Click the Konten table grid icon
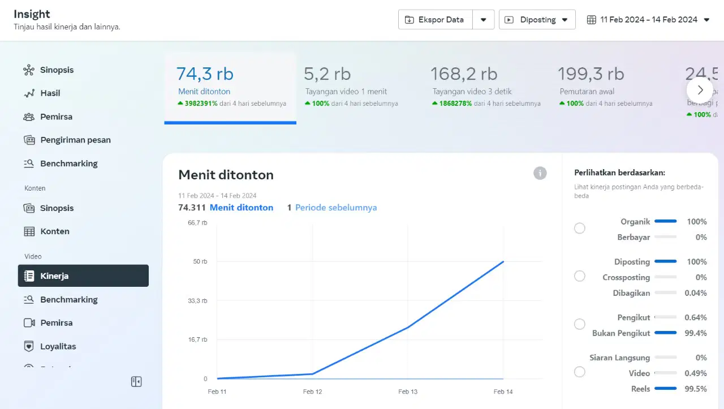 click(x=29, y=231)
